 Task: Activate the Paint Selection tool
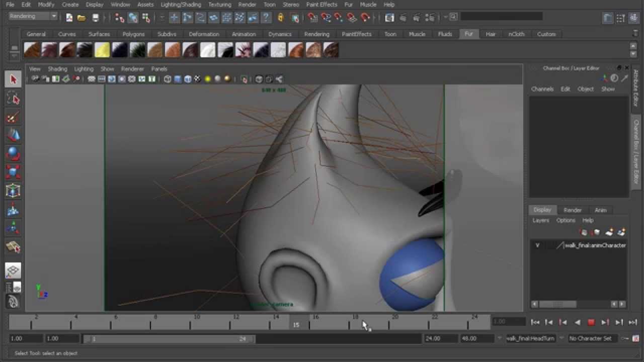13,117
